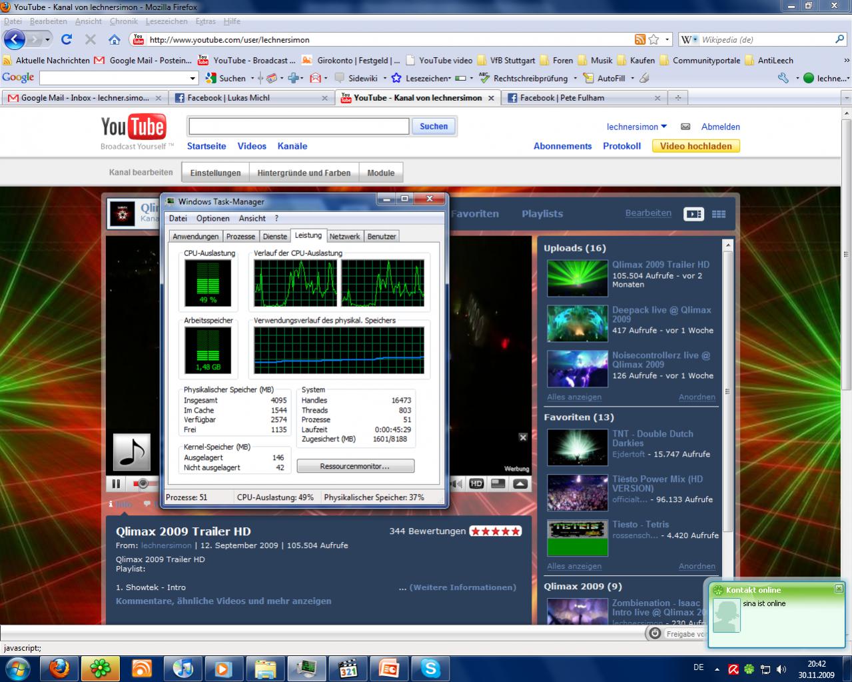Click volume icon in system tray

781,669
